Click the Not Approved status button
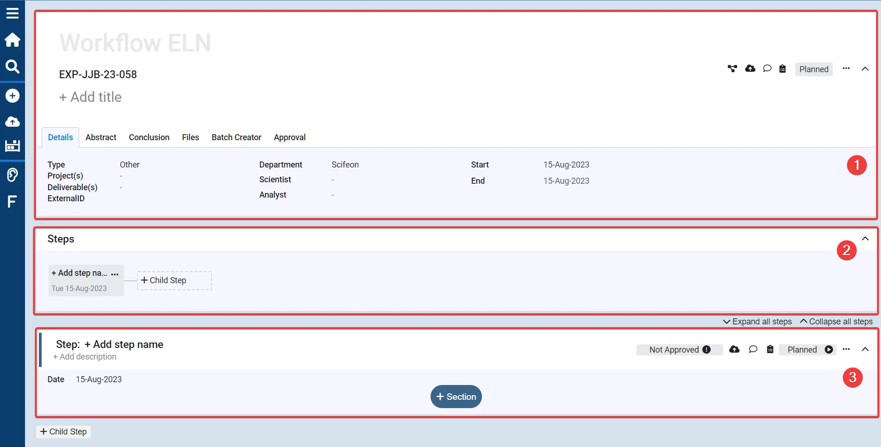This screenshot has width=881, height=447. [x=679, y=350]
